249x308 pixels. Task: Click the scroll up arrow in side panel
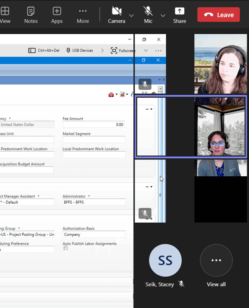click(x=160, y=89)
